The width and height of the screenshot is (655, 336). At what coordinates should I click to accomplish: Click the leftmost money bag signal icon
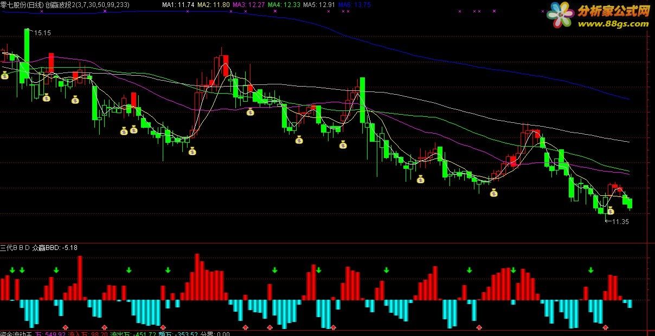pos(4,76)
